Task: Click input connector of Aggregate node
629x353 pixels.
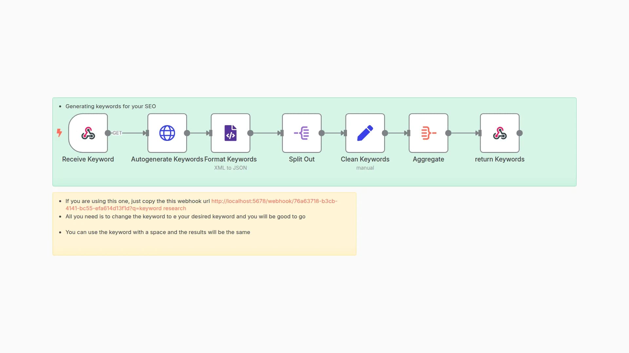Action: (x=409, y=133)
